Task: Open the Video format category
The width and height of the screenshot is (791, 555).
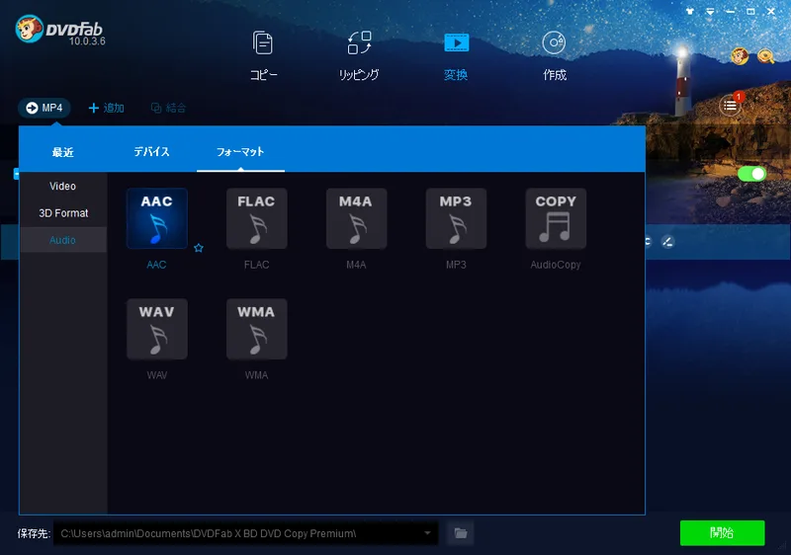Action: point(63,186)
